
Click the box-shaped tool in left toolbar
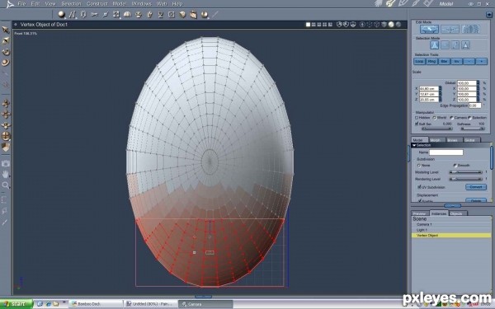(6, 147)
